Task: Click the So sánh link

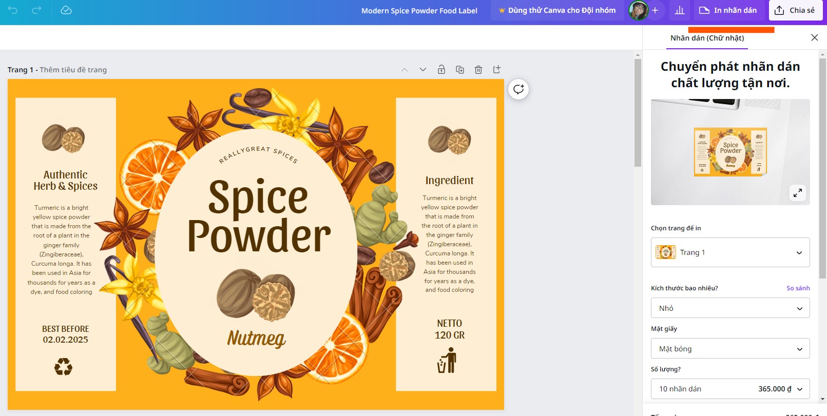Action: click(x=798, y=288)
